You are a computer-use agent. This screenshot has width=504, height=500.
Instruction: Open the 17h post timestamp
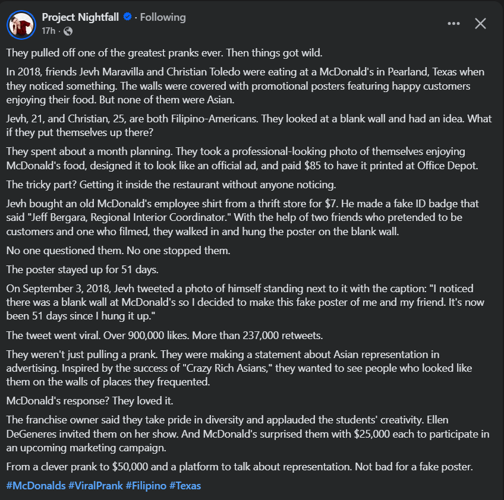(x=49, y=30)
